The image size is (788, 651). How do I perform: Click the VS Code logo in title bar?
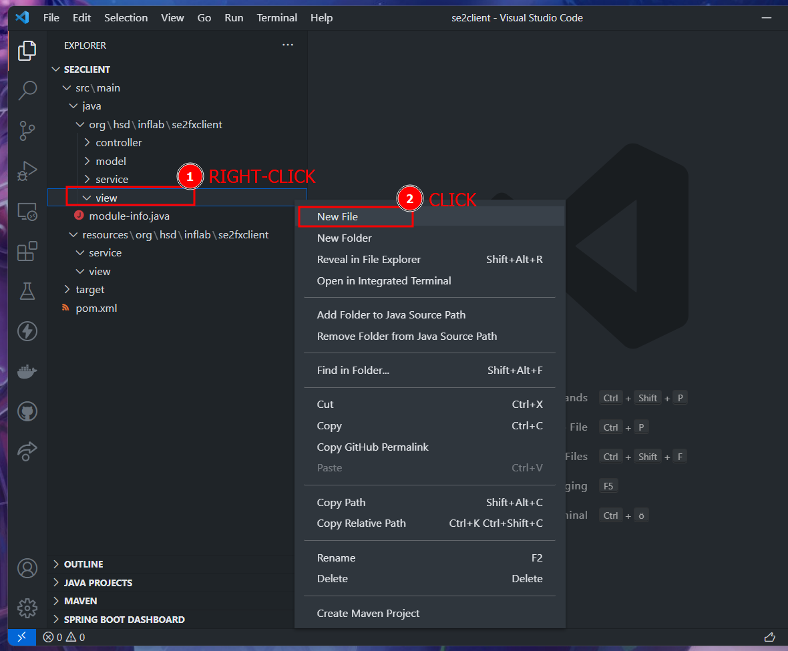[22, 17]
